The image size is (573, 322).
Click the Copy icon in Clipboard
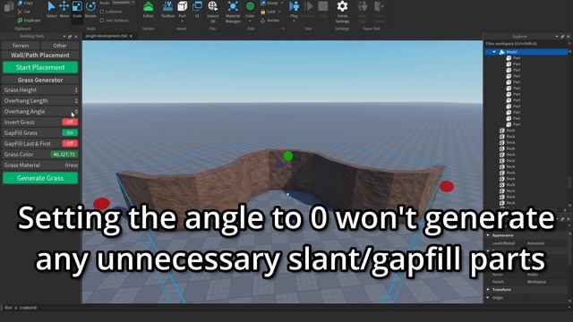(20, 3)
